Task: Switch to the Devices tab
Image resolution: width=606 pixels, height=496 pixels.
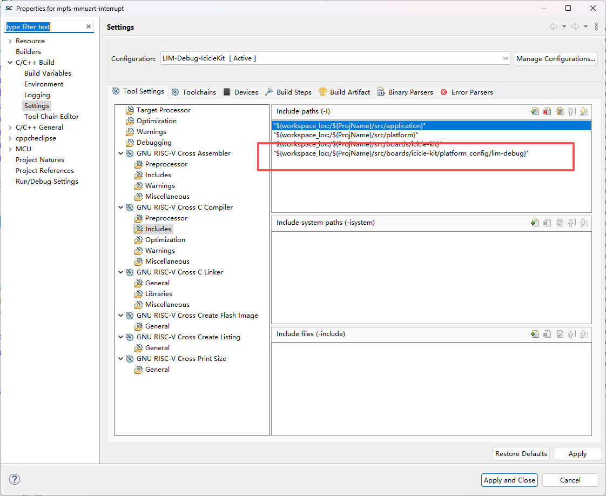Action: coord(240,92)
